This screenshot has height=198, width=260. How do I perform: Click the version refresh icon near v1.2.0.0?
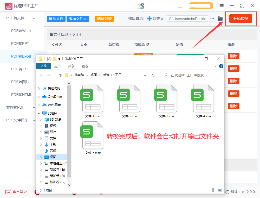[227, 192]
